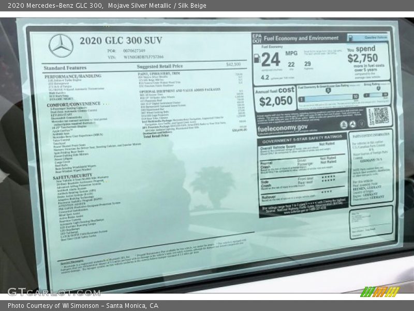The width and height of the screenshot is (414, 311).
Task: Click the Side Crash front seat stars
Action: tap(329, 176)
